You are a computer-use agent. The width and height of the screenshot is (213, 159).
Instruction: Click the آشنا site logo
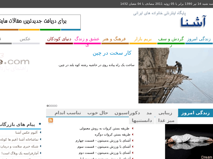click(193, 22)
